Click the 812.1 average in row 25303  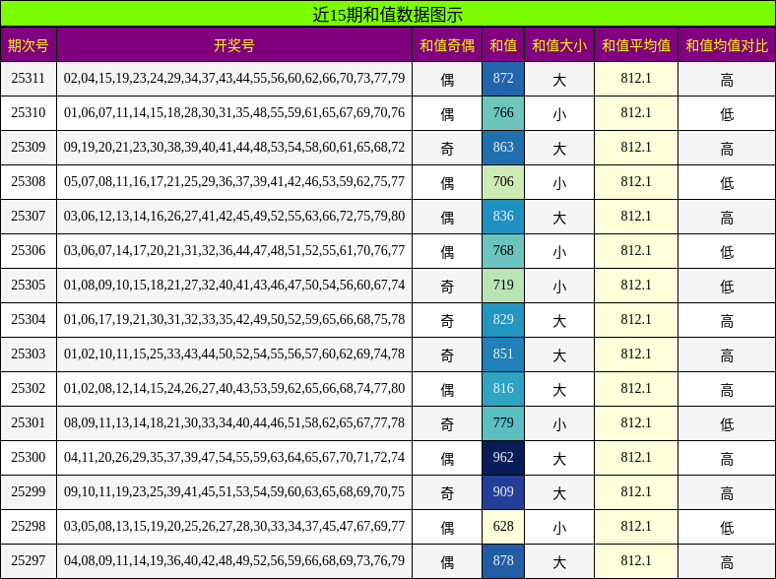(636, 354)
